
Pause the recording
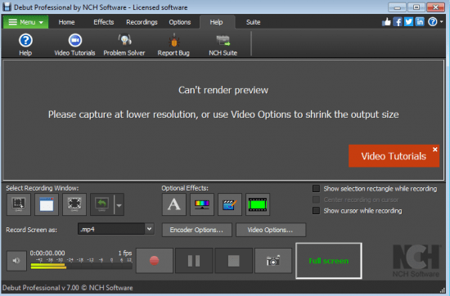point(194,261)
